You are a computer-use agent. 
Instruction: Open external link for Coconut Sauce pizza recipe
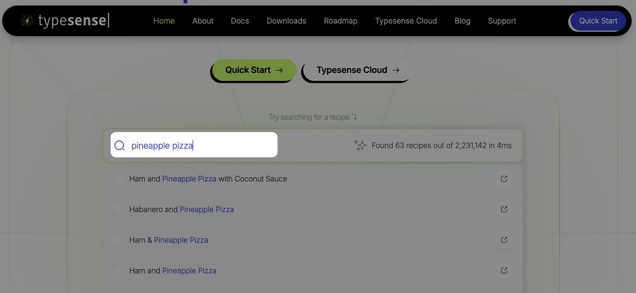tap(504, 179)
